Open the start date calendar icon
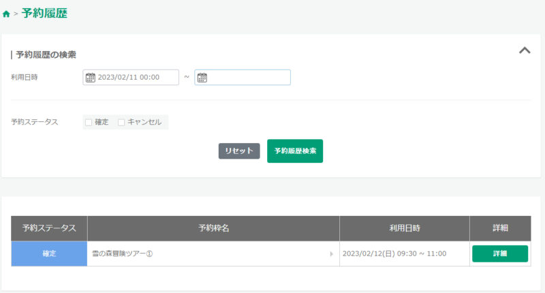Image resolution: width=545 pixels, height=293 pixels. click(91, 78)
